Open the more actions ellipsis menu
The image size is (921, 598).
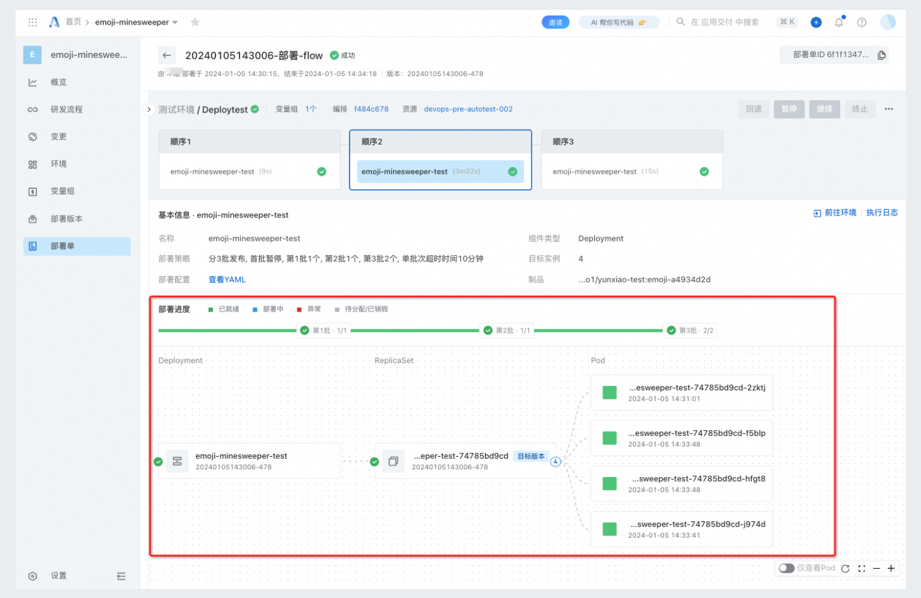tap(889, 109)
